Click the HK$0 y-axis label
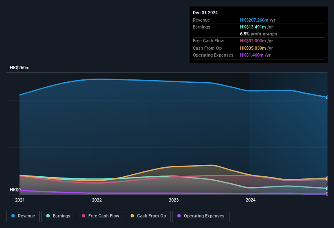Screen dimensions: 334x228 15,190
